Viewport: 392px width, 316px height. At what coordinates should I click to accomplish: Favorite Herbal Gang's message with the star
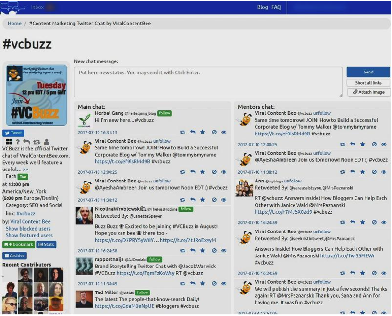pyautogui.click(x=203, y=132)
